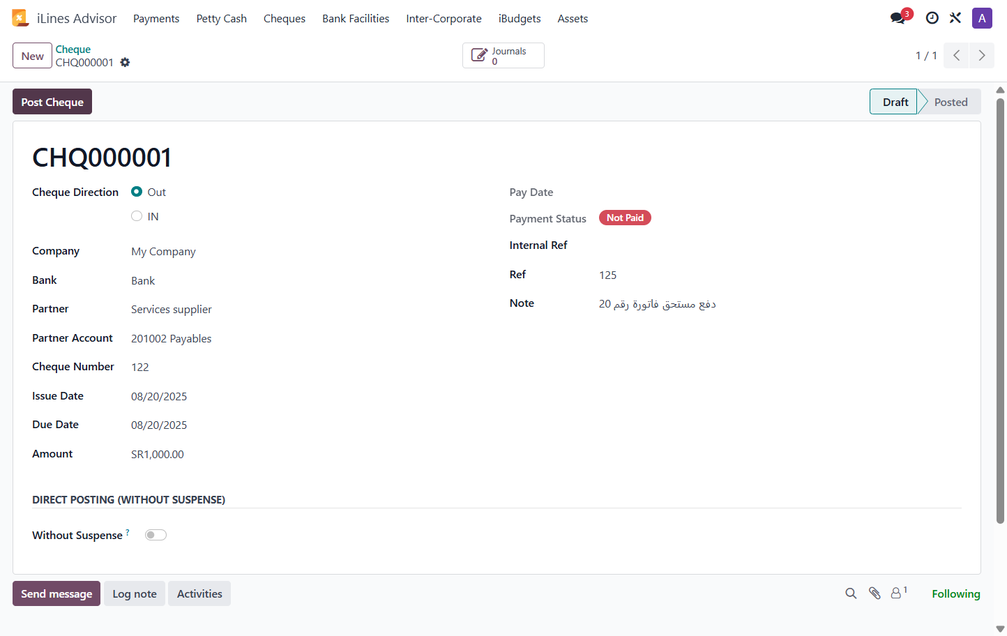
Task: Click the Send message button
Action: pyautogui.click(x=56, y=593)
